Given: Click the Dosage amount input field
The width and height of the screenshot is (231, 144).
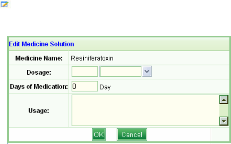Looking at the screenshot, I should coord(85,72).
